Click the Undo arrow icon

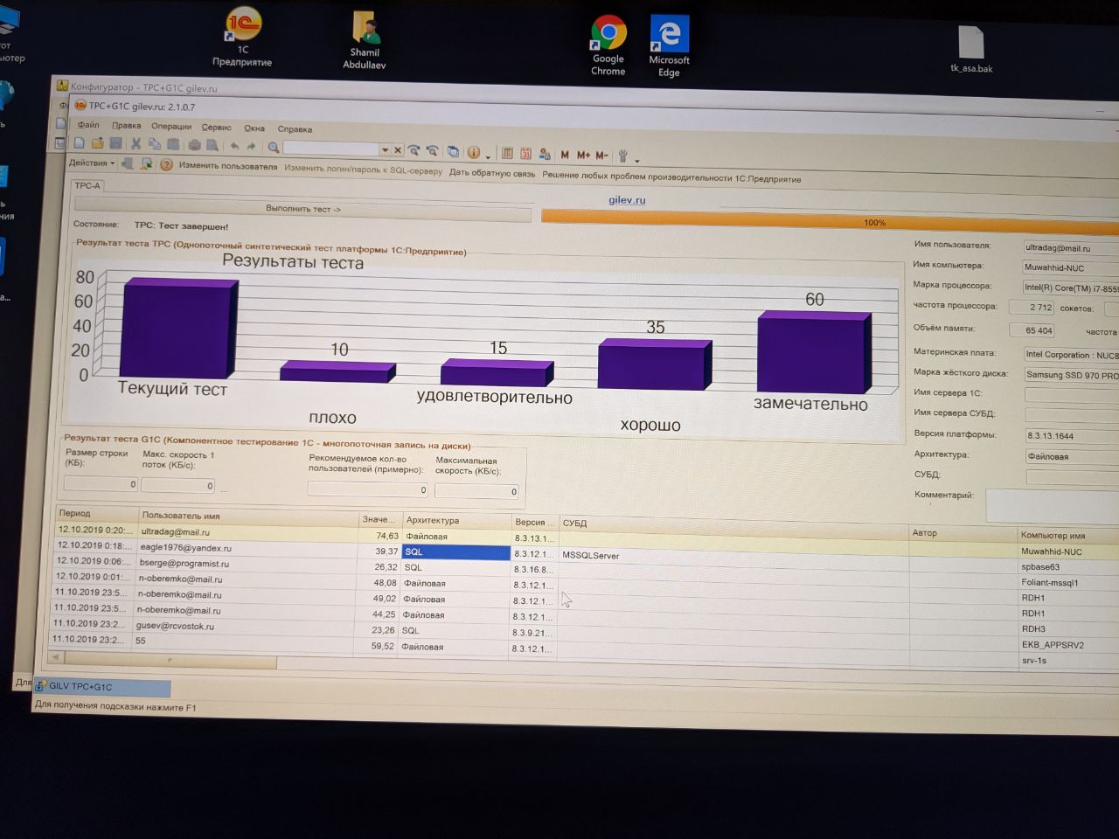(x=234, y=146)
